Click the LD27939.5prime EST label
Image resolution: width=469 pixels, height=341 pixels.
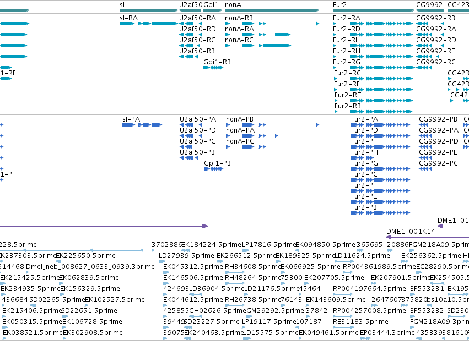click(x=186, y=256)
